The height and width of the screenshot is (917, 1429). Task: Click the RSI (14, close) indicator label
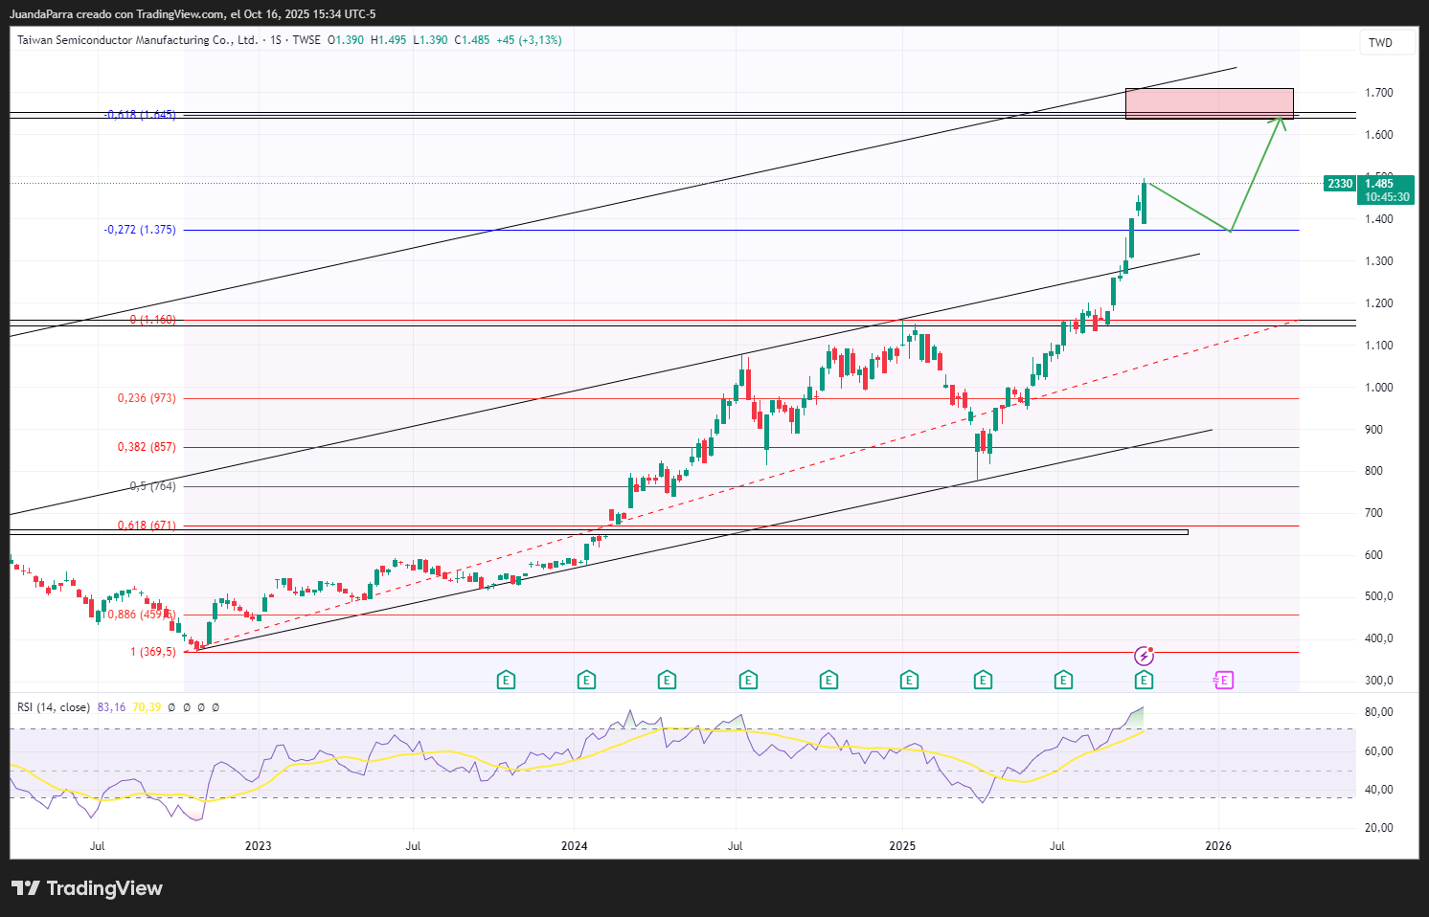pos(54,707)
